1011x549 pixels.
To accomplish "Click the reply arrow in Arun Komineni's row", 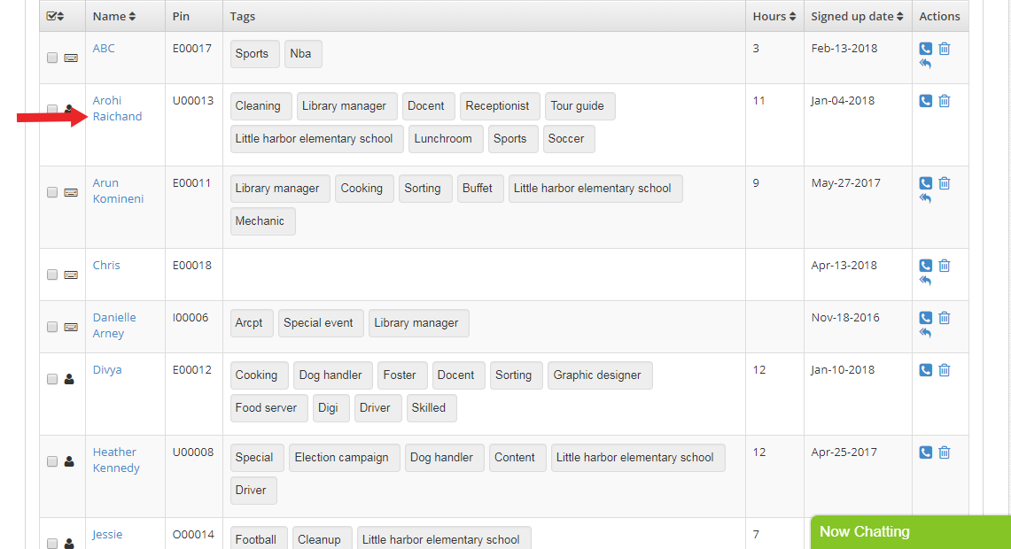I will tap(925, 198).
